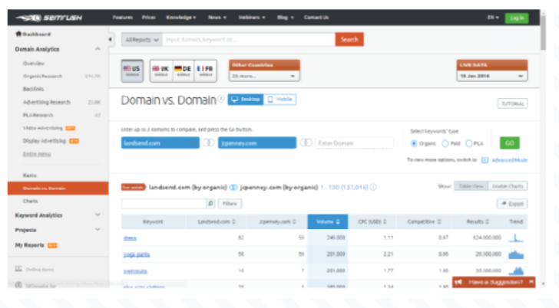
Task: Click the magnifier icon in keyword filter box
Action: (x=210, y=204)
